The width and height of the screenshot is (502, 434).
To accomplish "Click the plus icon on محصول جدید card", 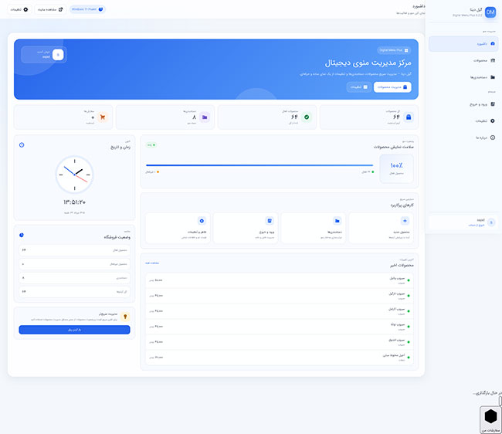I will (405, 221).
